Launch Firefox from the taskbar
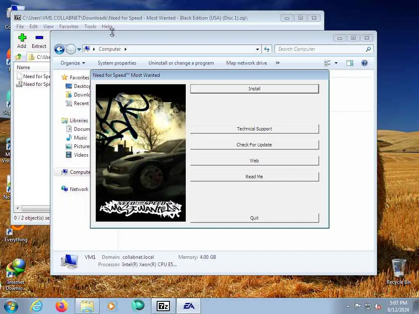This screenshot has width=419, height=314. [x=61, y=306]
